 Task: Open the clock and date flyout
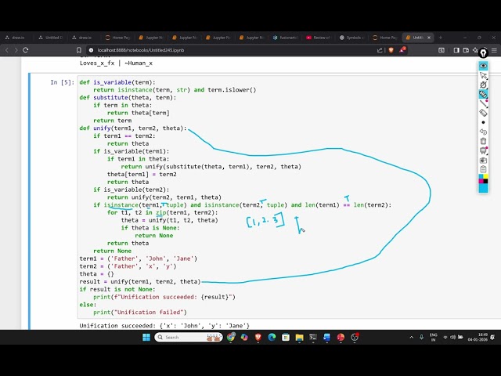pos(478,338)
